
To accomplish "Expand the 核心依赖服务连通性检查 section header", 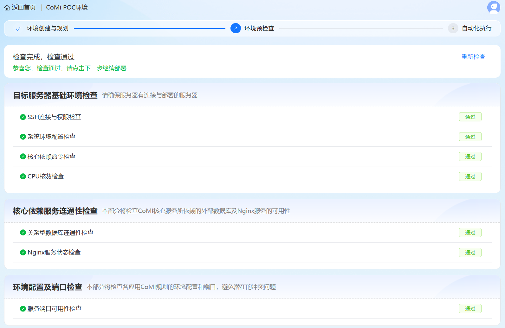I will [x=55, y=211].
